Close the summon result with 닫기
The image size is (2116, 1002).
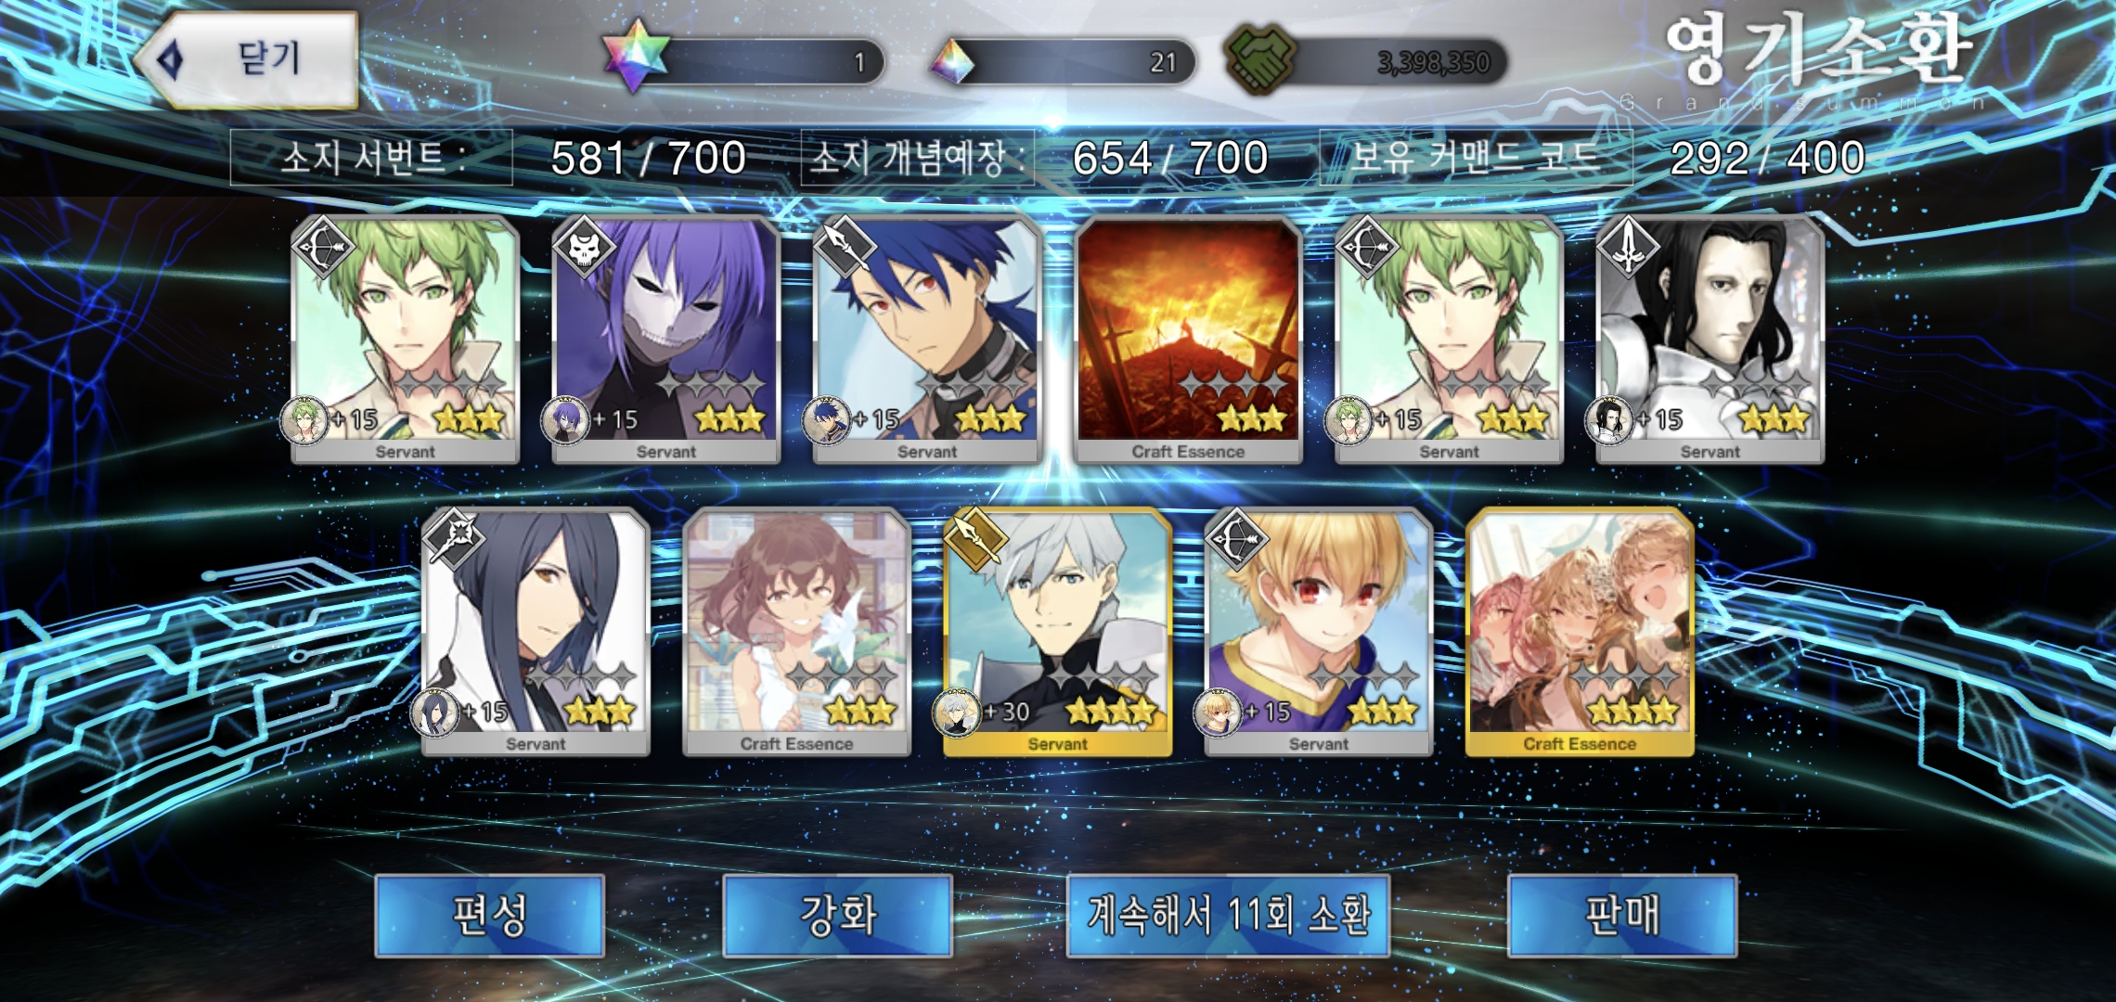(249, 59)
